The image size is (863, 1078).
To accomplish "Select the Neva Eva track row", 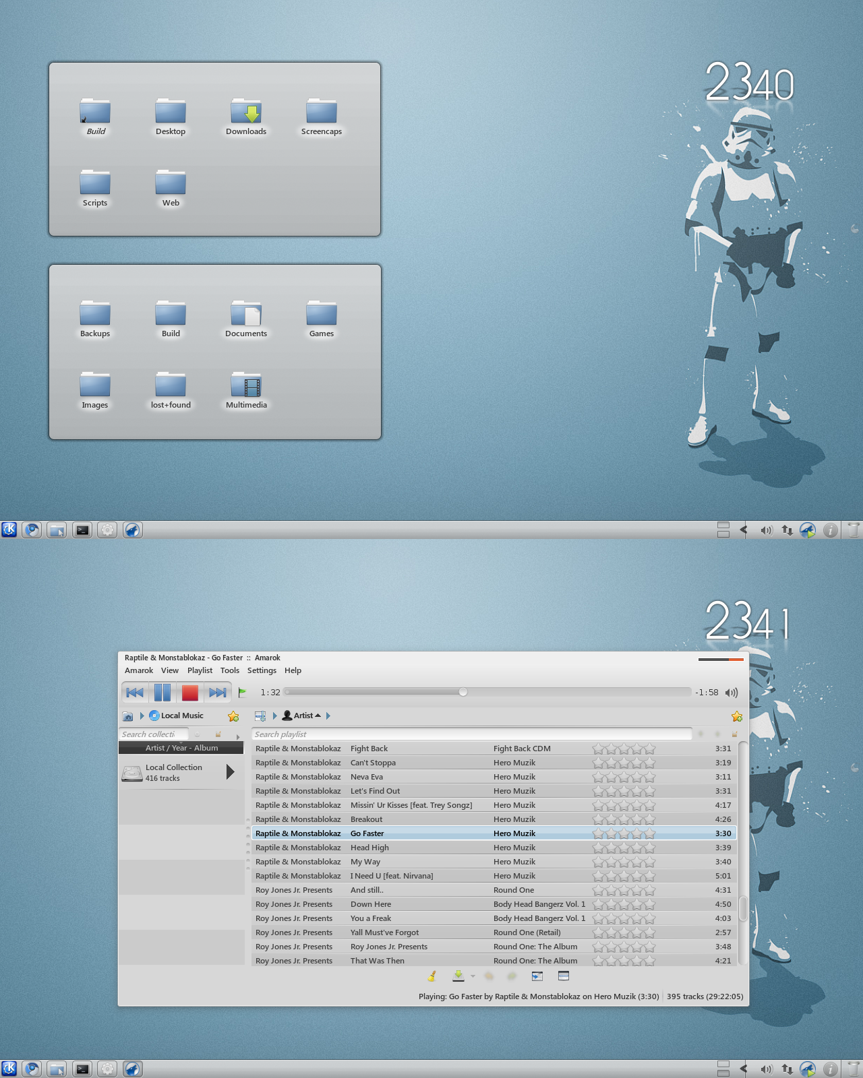I will coord(494,777).
